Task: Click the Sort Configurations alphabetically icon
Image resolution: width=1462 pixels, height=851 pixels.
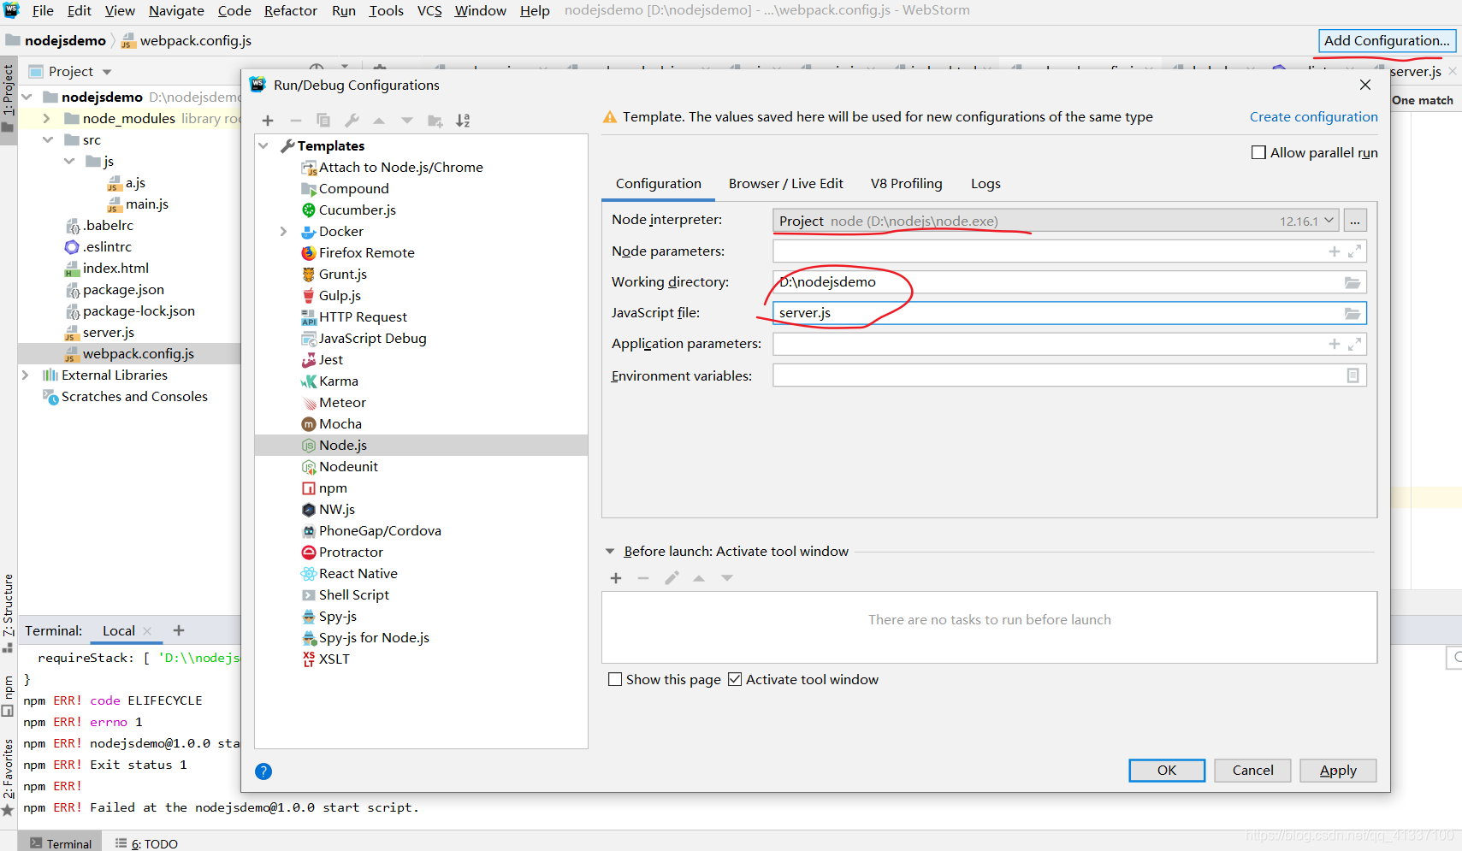Action: pos(463,121)
